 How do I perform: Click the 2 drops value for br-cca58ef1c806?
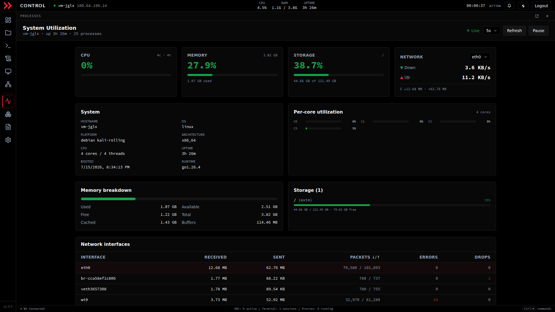[489, 278]
